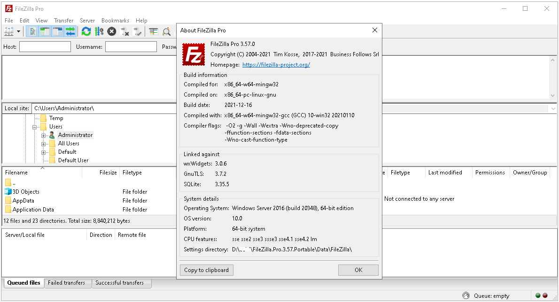Open the File menu
The image size is (559, 302).
pos(9,21)
